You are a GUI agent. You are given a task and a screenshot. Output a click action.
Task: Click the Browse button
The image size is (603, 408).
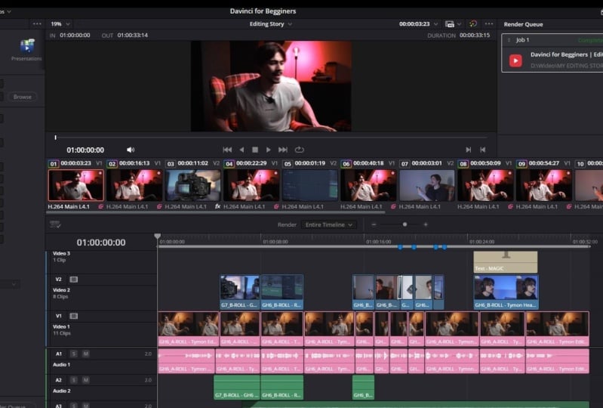tap(23, 97)
